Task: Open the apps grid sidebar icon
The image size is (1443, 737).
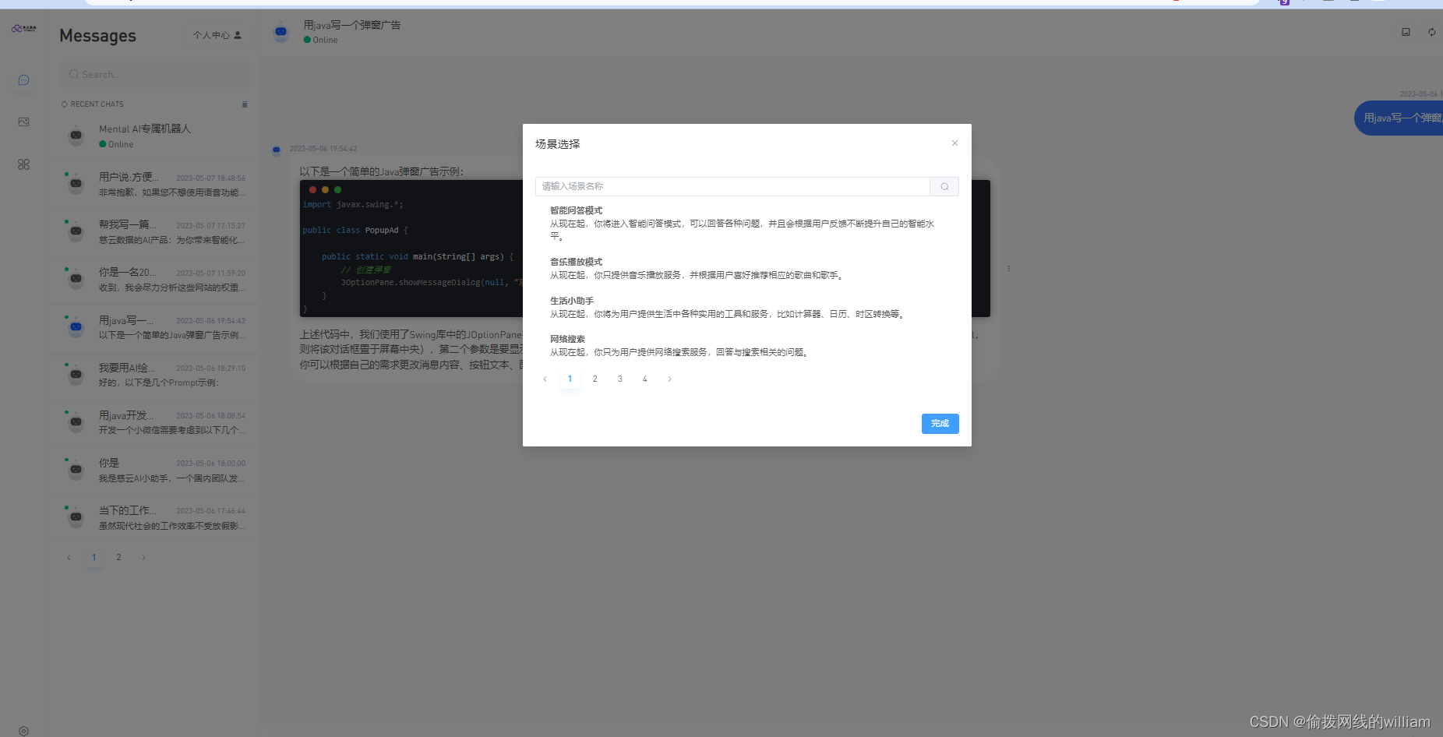Action: coord(23,164)
